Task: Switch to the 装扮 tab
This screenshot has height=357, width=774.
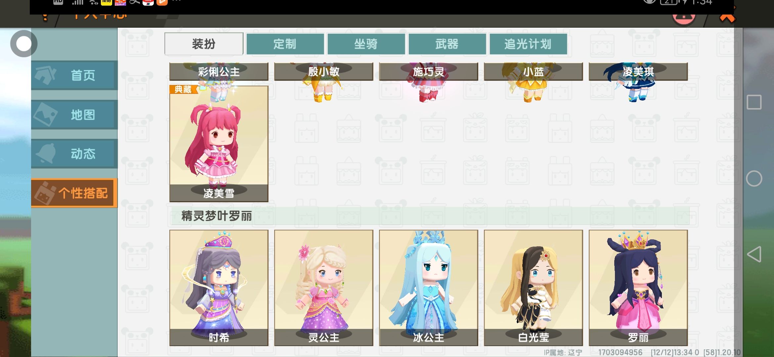Action: click(x=204, y=44)
